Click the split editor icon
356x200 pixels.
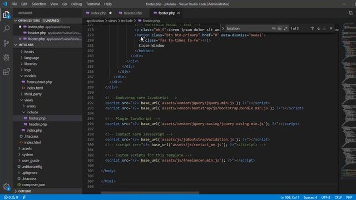click(351, 13)
